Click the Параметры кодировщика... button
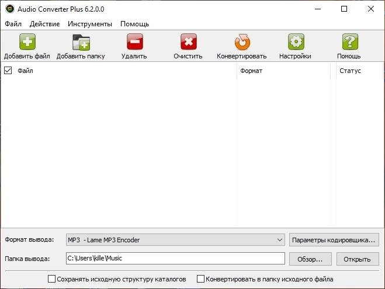This screenshot has height=289, width=385. 334,240
